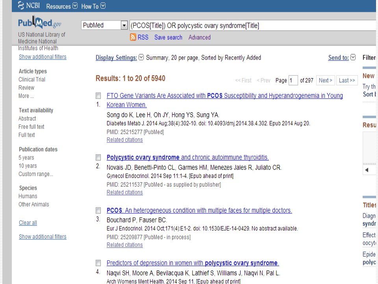
Task: Click the Clear all filters link
Action: (x=28, y=222)
